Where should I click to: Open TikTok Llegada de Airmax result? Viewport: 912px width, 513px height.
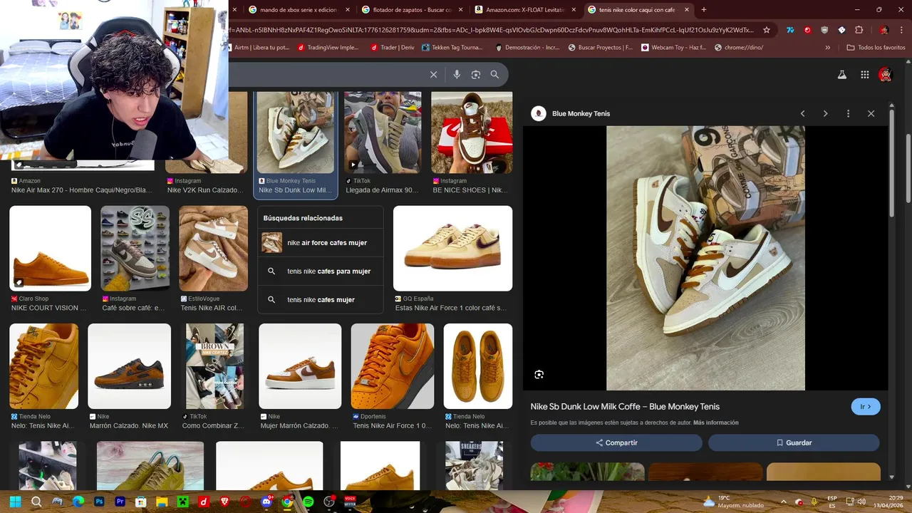[x=383, y=142]
